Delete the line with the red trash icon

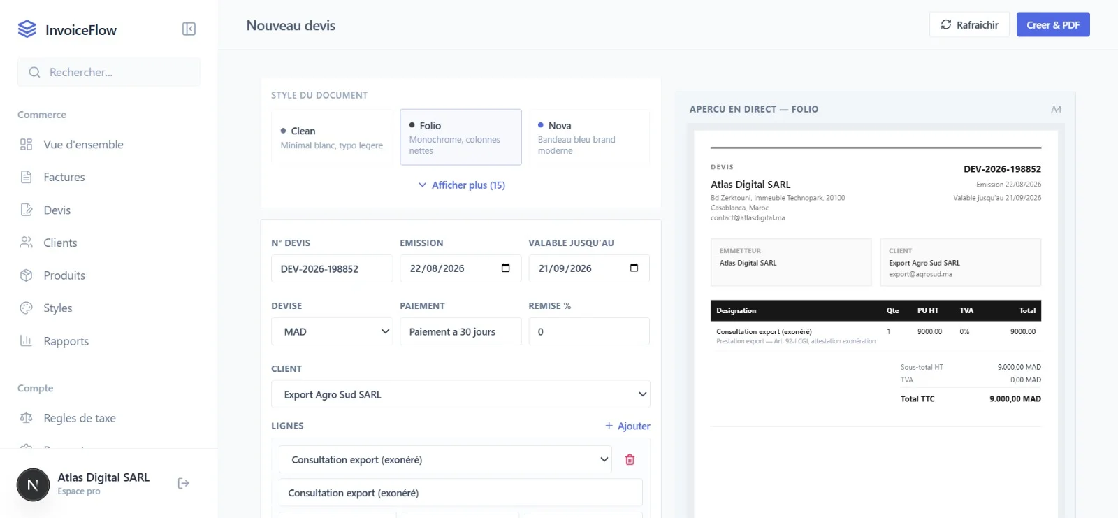tap(630, 459)
